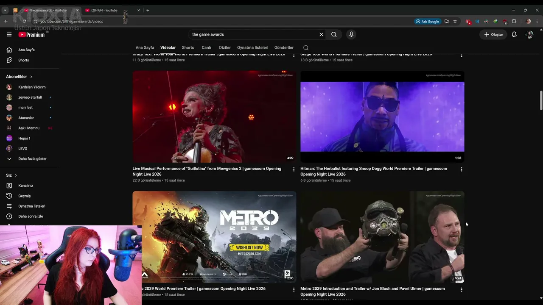Screen dimensions: 543x305
Task: Open options for Metro 2039 trailer video
Action: click(x=294, y=290)
